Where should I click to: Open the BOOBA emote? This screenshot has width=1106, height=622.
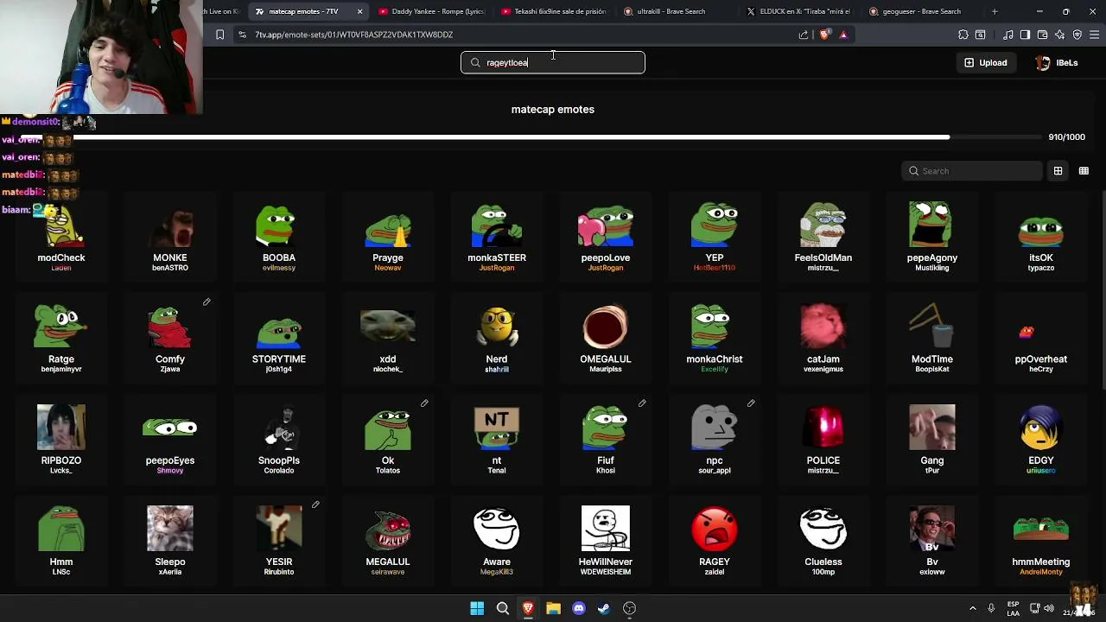click(x=279, y=238)
